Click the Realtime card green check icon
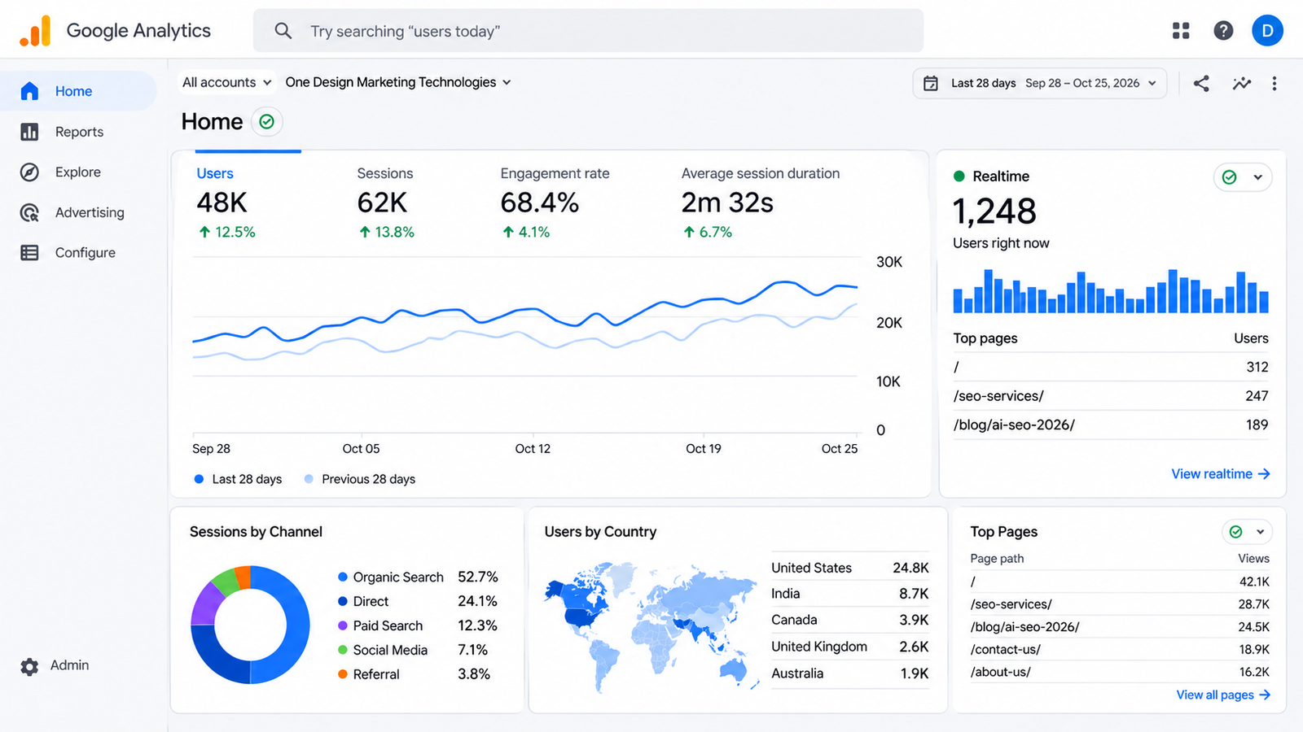Viewport: 1303px width, 732px height. (1230, 177)
